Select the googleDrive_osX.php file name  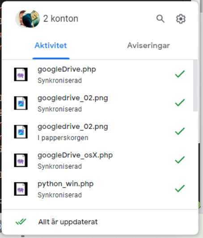point(75,155)
